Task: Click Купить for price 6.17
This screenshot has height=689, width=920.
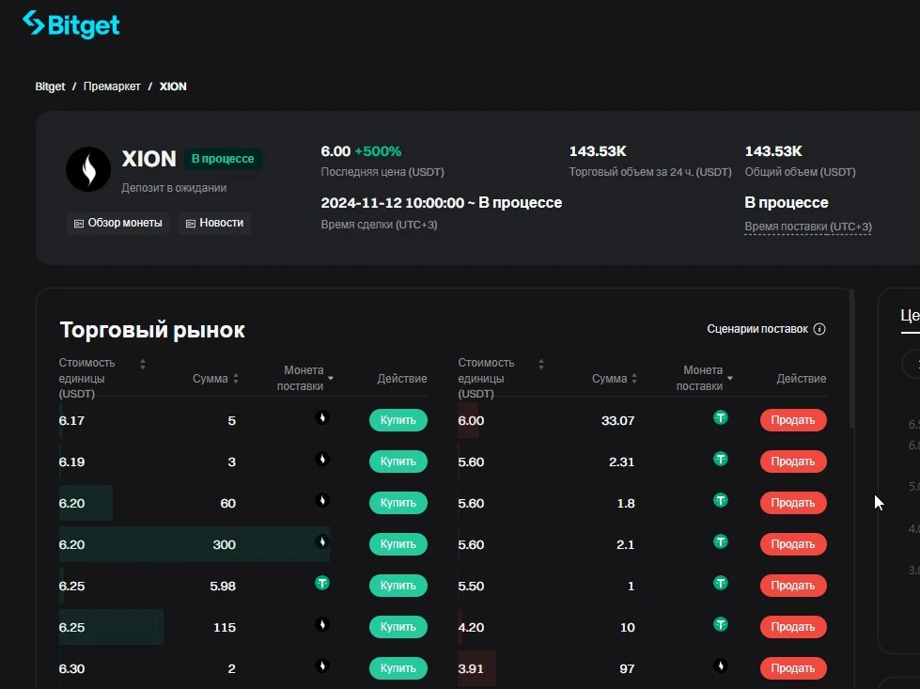Action: click(398, 420)
